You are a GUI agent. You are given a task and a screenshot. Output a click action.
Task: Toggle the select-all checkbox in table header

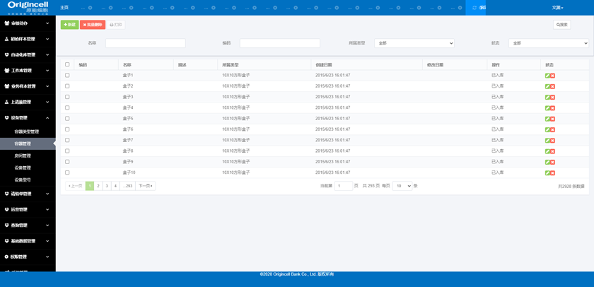coord(68,64)
